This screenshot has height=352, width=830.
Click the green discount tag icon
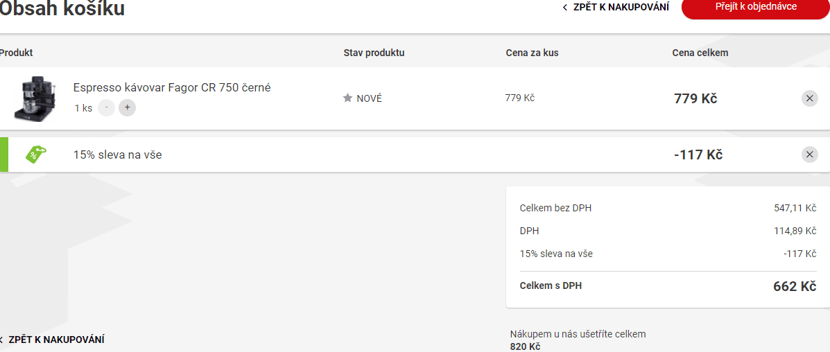pos(35,155)
